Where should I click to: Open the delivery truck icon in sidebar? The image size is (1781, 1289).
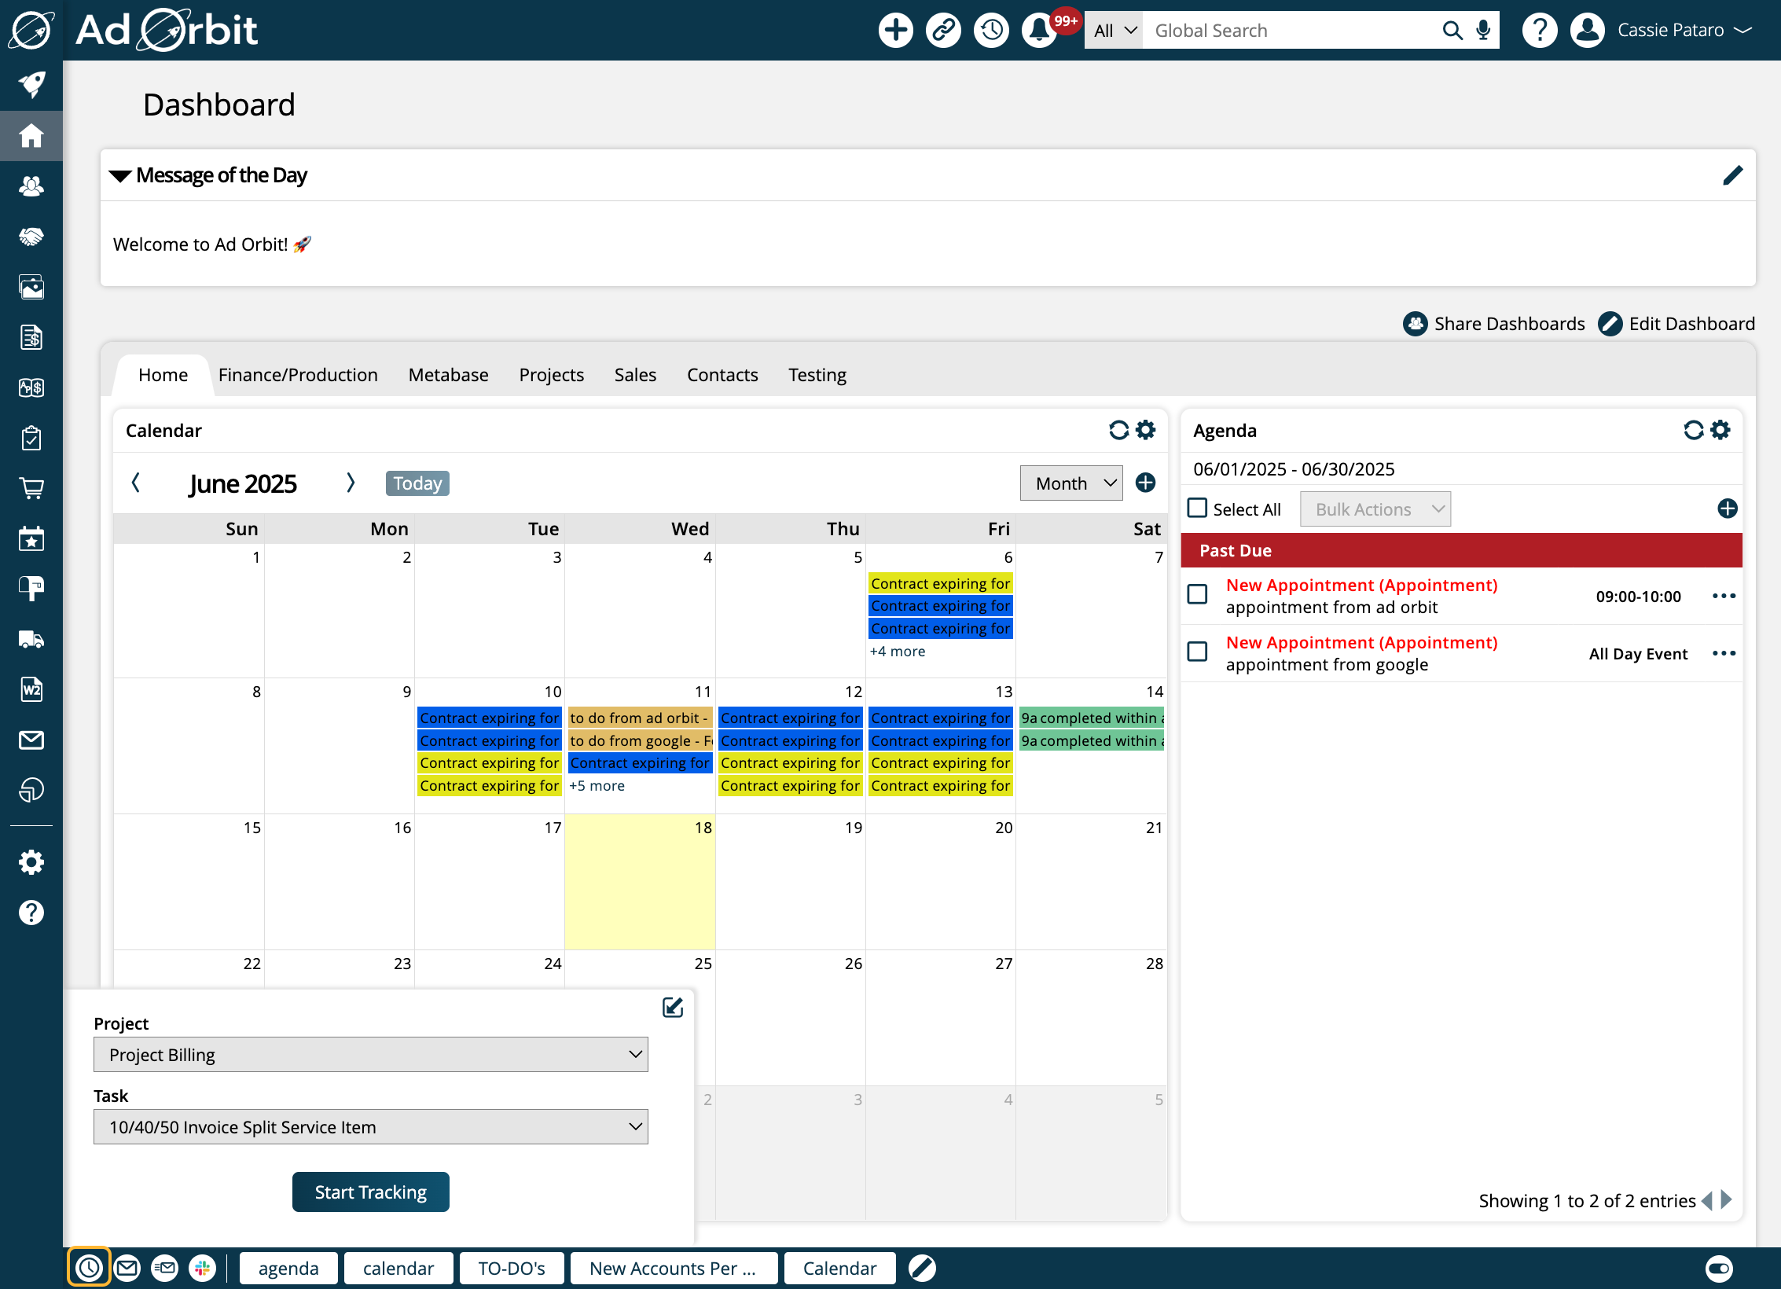31,639
